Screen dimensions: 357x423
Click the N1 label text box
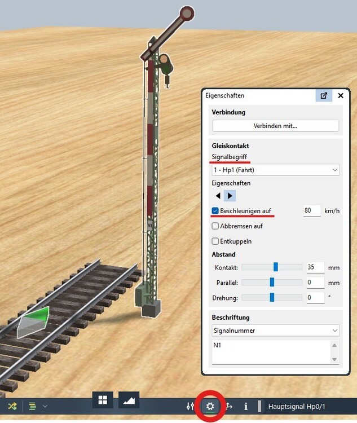271,352
